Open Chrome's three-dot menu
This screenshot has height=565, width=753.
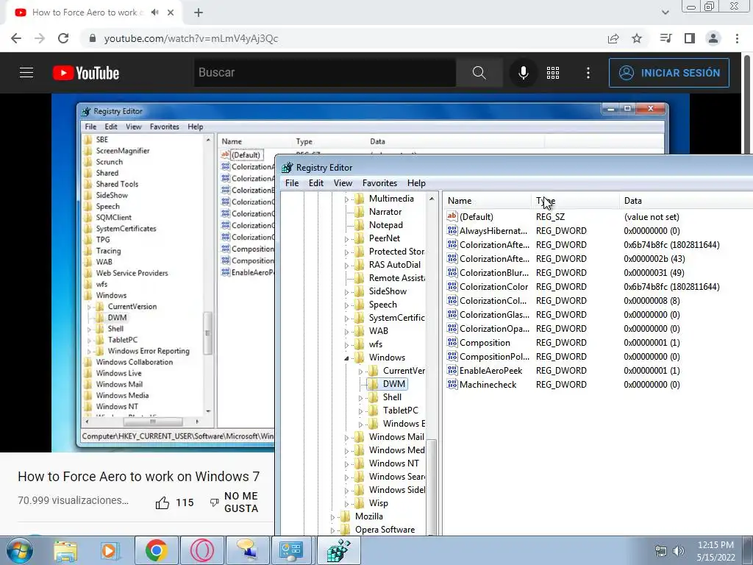(x=737, y=38)
